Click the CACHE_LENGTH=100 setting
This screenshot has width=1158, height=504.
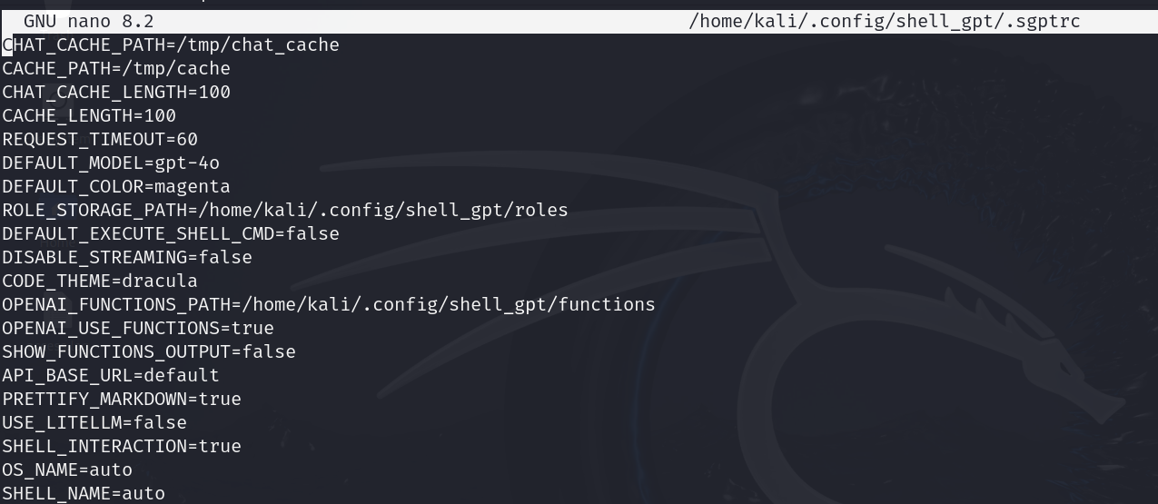(x=89, y=115)
